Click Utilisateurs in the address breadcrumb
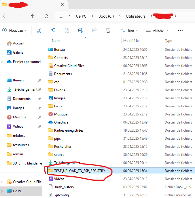This screenshot has width=195, height=198. (136, 16)
